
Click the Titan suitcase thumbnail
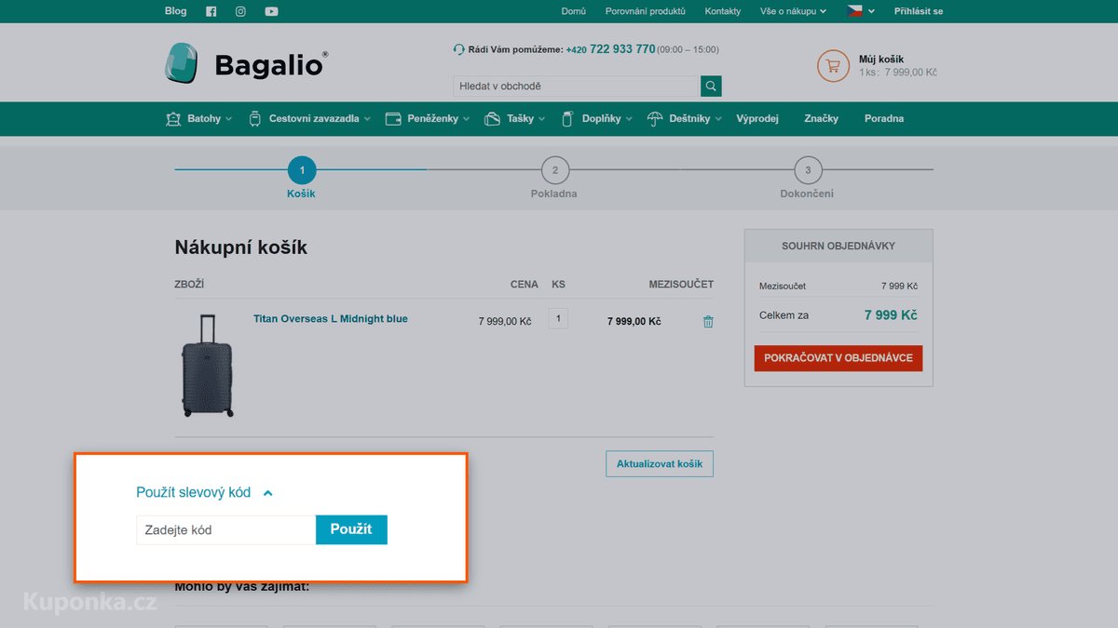pyautogui.click(x=207, y=366)
